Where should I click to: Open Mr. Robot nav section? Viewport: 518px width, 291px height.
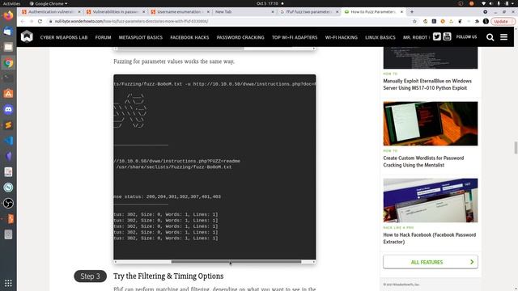point(415,37)
